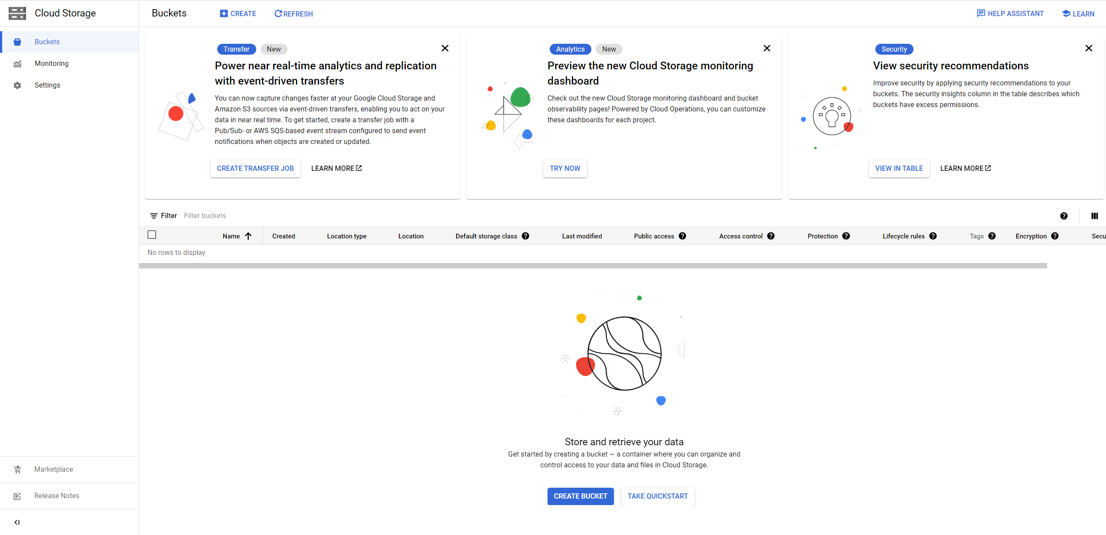The height and width of the screenshot is (535, 1106).
Task: Collapse the left navigation panel
Action: [x=17, y=522]
